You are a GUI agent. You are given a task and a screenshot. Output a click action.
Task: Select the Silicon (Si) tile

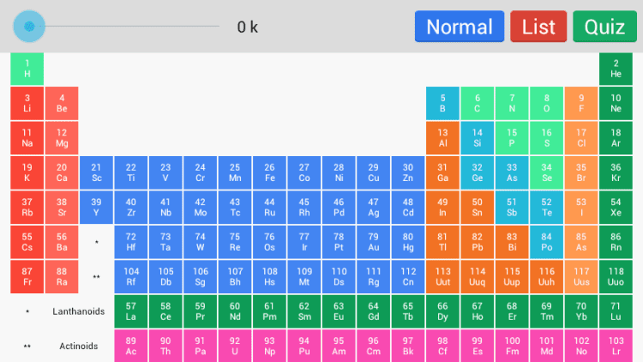click(478, 138)
